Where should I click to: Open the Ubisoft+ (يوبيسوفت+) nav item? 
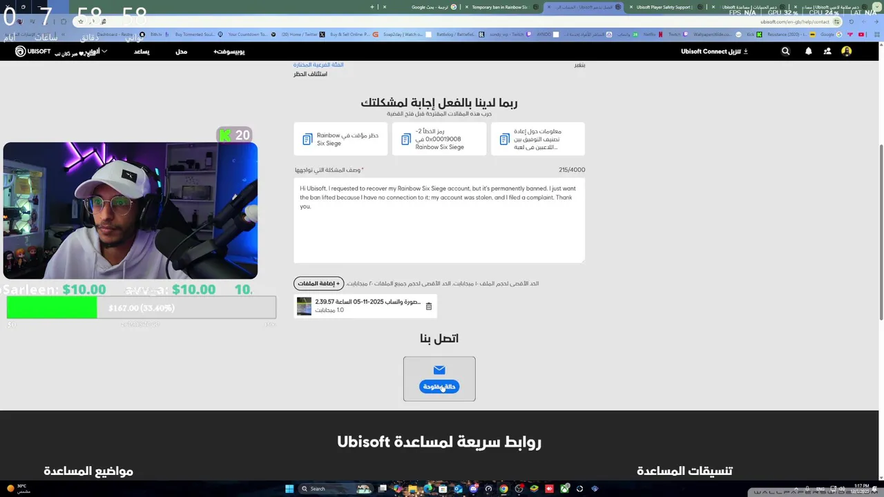pyautogui.click(x=229, y=52)
